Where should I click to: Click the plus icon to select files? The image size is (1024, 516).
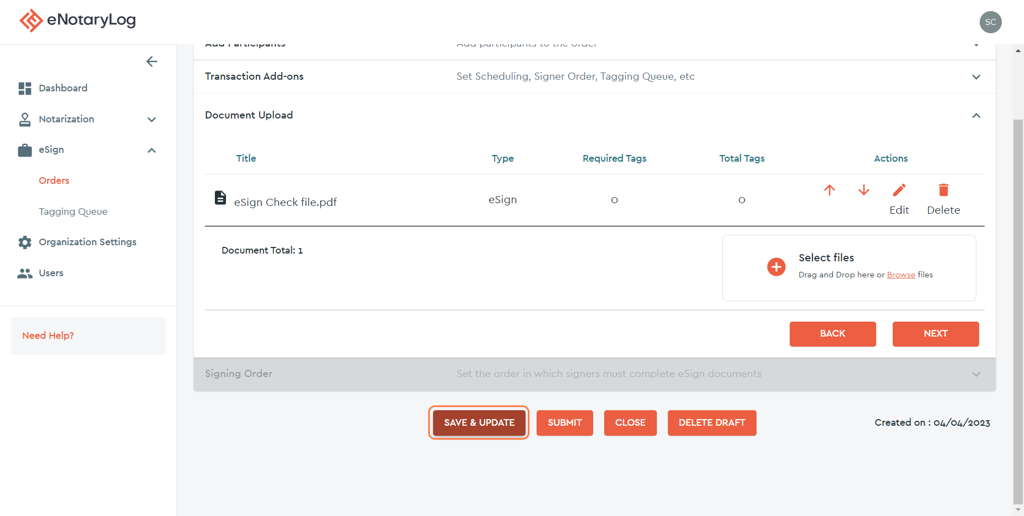pos(776,267)
